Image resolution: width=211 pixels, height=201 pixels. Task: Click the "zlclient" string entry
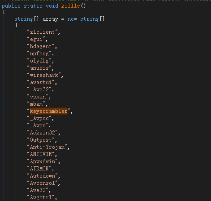tap(42, 32)
